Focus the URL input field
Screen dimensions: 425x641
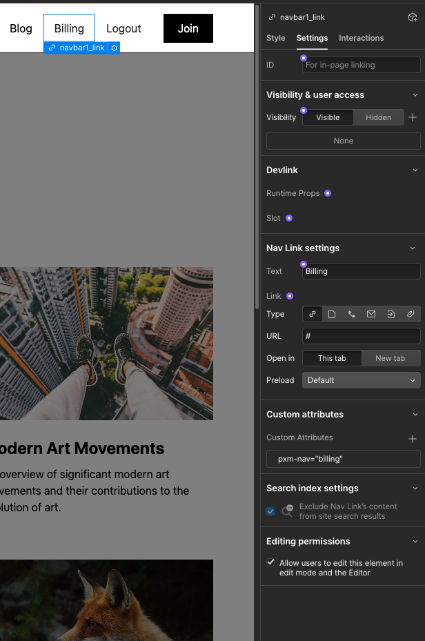tap(362, 336)
